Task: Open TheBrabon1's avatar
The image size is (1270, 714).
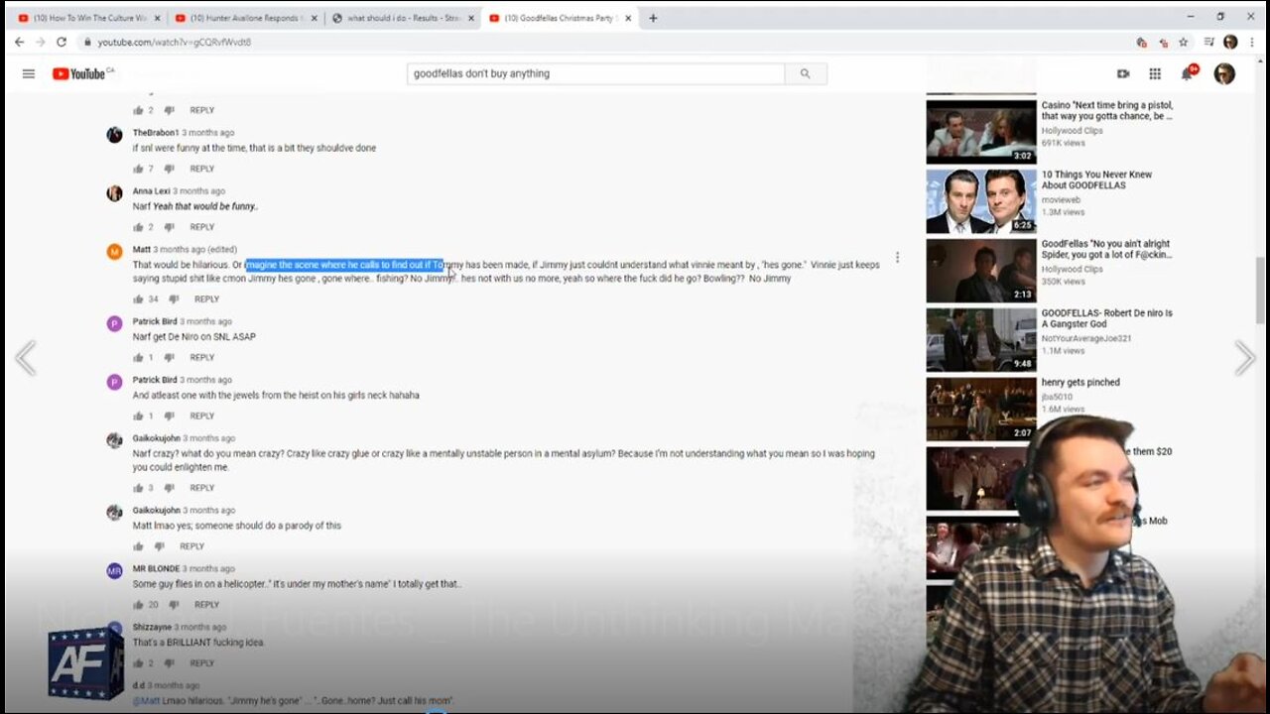Action: (x=115, y=135)
